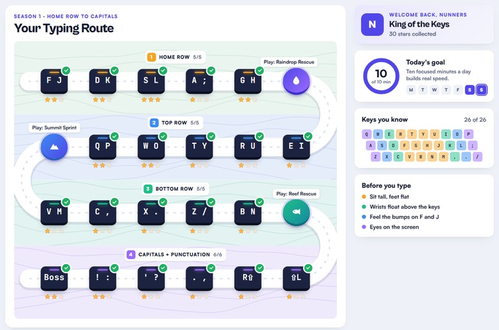Click the star rating under Boss tile
This screenshot has height=330, width=499.
pyautogui.click(x=54, y=296)
